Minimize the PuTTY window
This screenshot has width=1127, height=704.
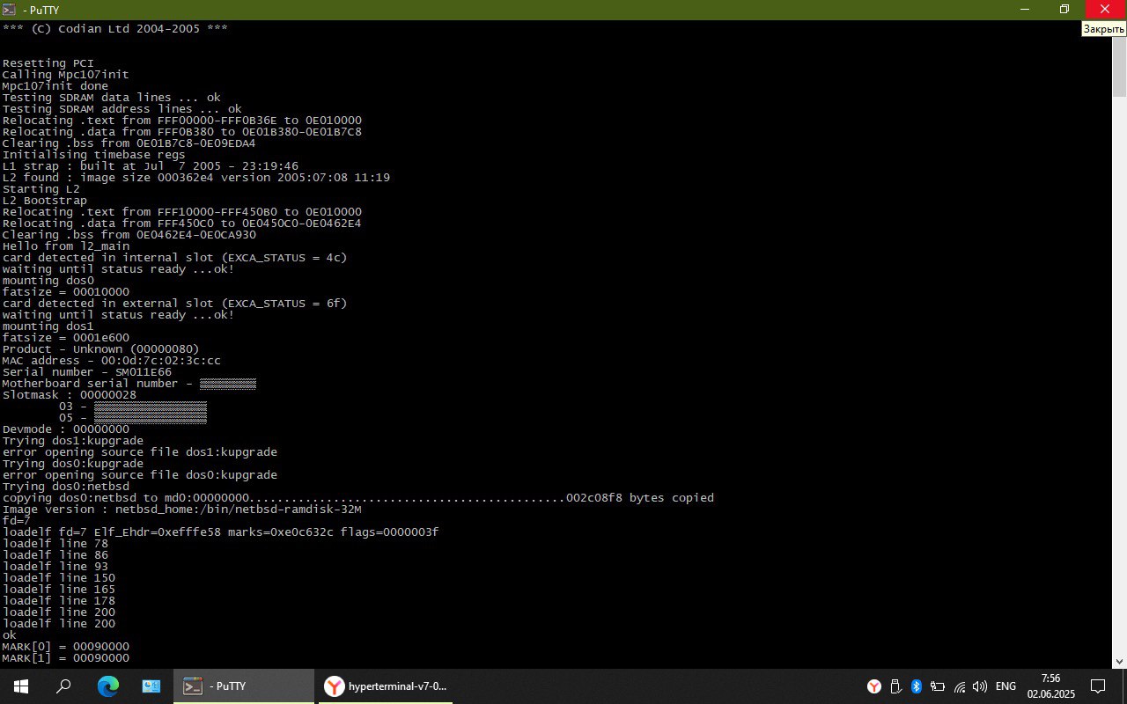(1024, 9)
